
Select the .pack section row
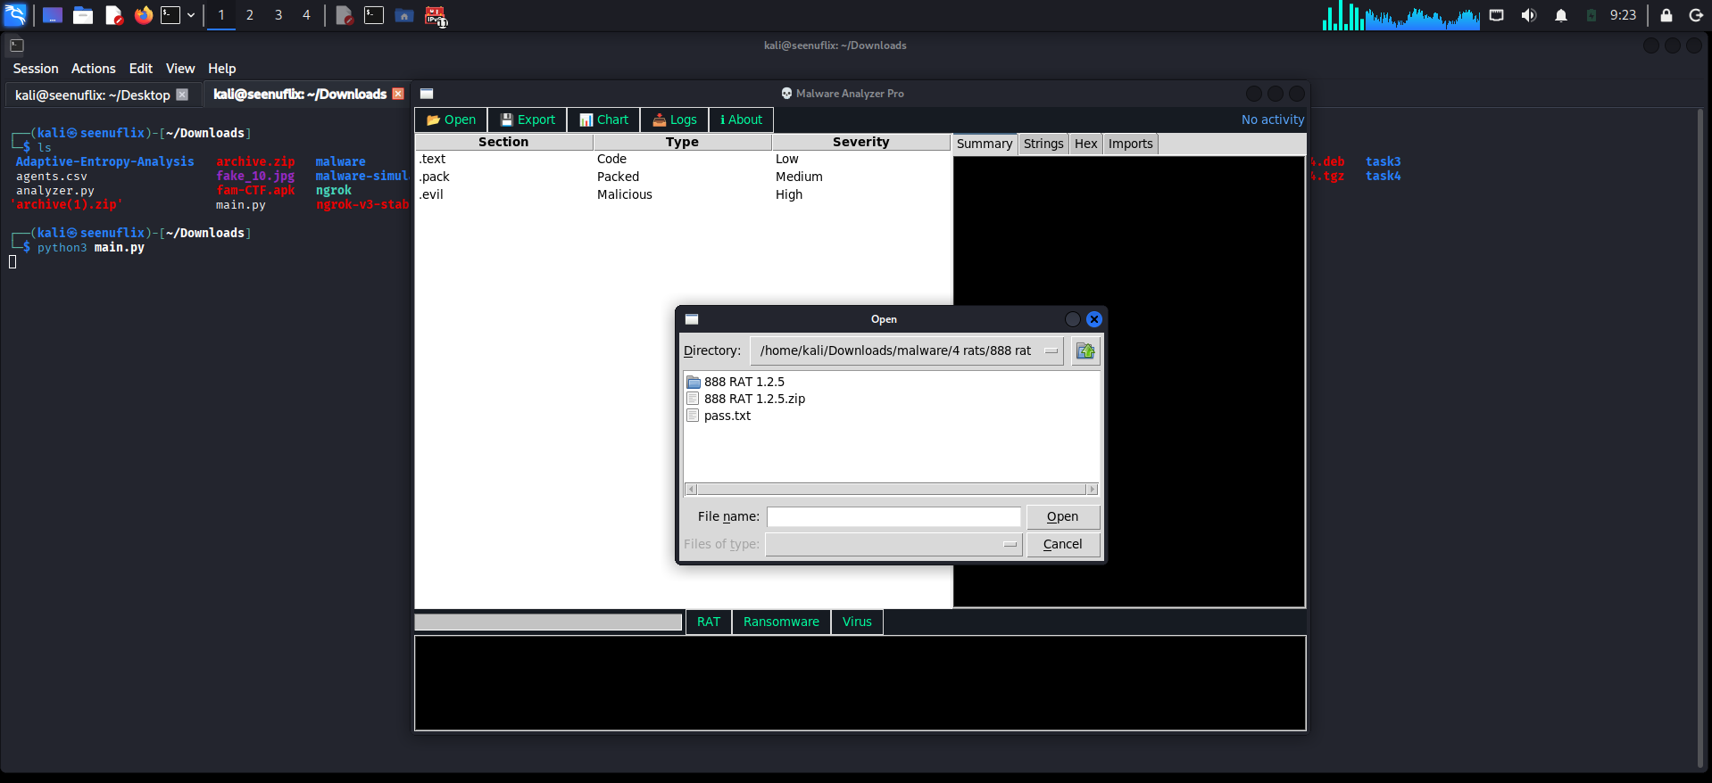click(x=683, y=177)
